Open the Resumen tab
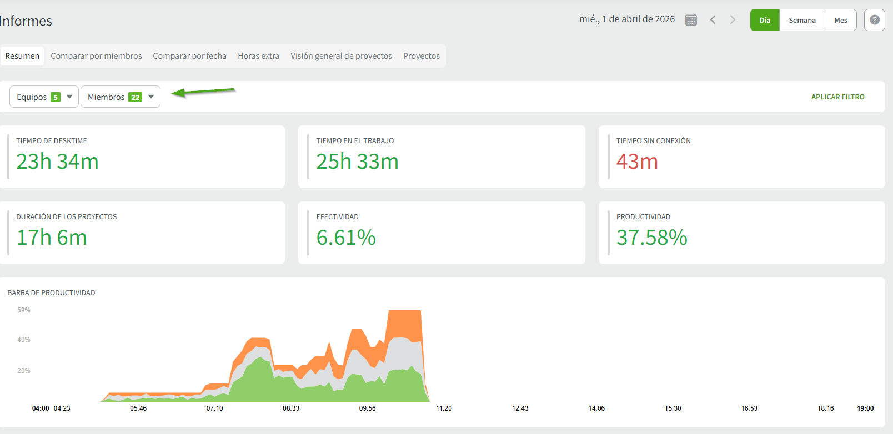 [22, 56]
